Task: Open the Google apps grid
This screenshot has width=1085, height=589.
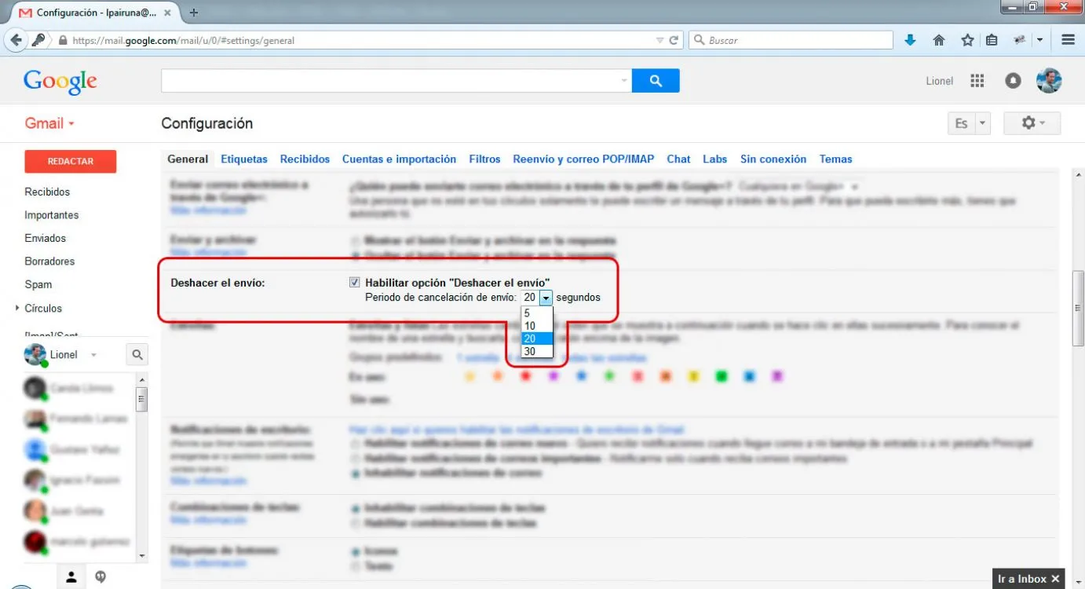Action: [977, 81]
